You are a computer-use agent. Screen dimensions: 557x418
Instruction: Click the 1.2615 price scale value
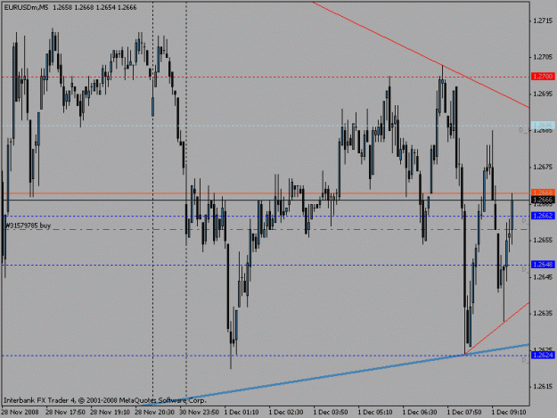coord(543,387)
